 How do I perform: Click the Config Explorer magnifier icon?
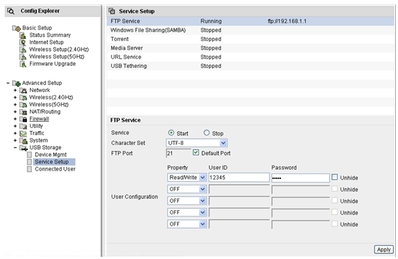point(11,11)
